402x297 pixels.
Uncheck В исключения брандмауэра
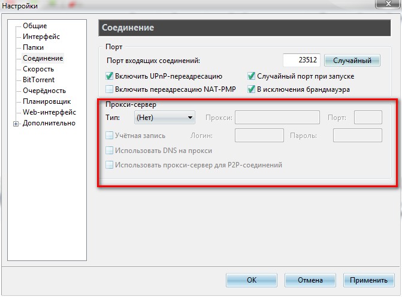(x=251, y=89)
